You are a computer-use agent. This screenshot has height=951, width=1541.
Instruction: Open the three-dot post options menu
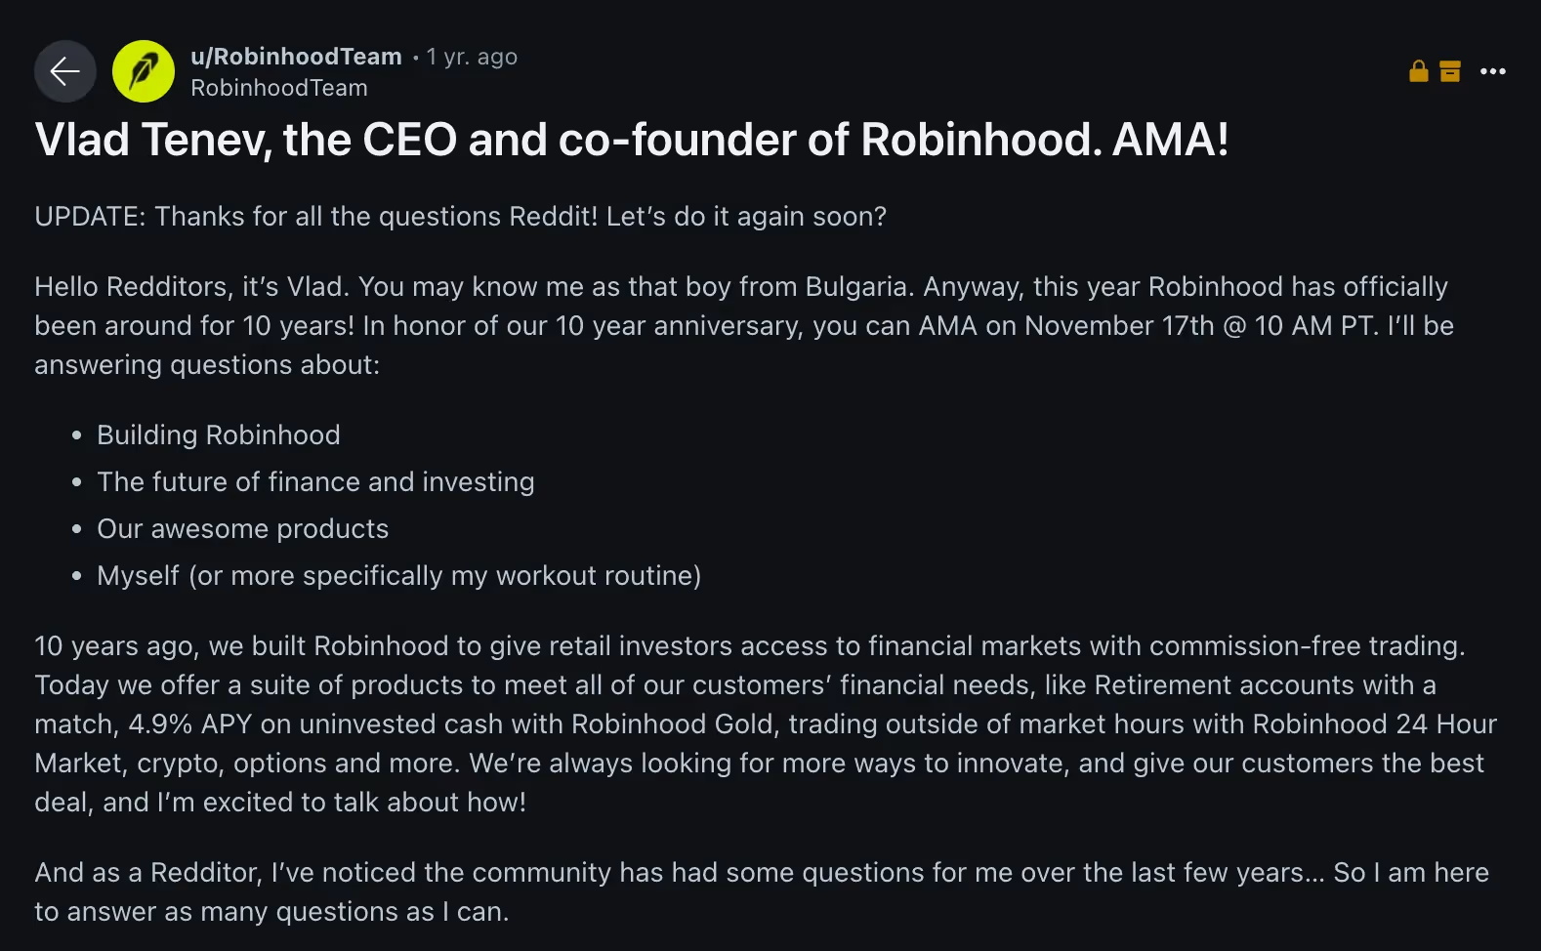point(1493,71)
